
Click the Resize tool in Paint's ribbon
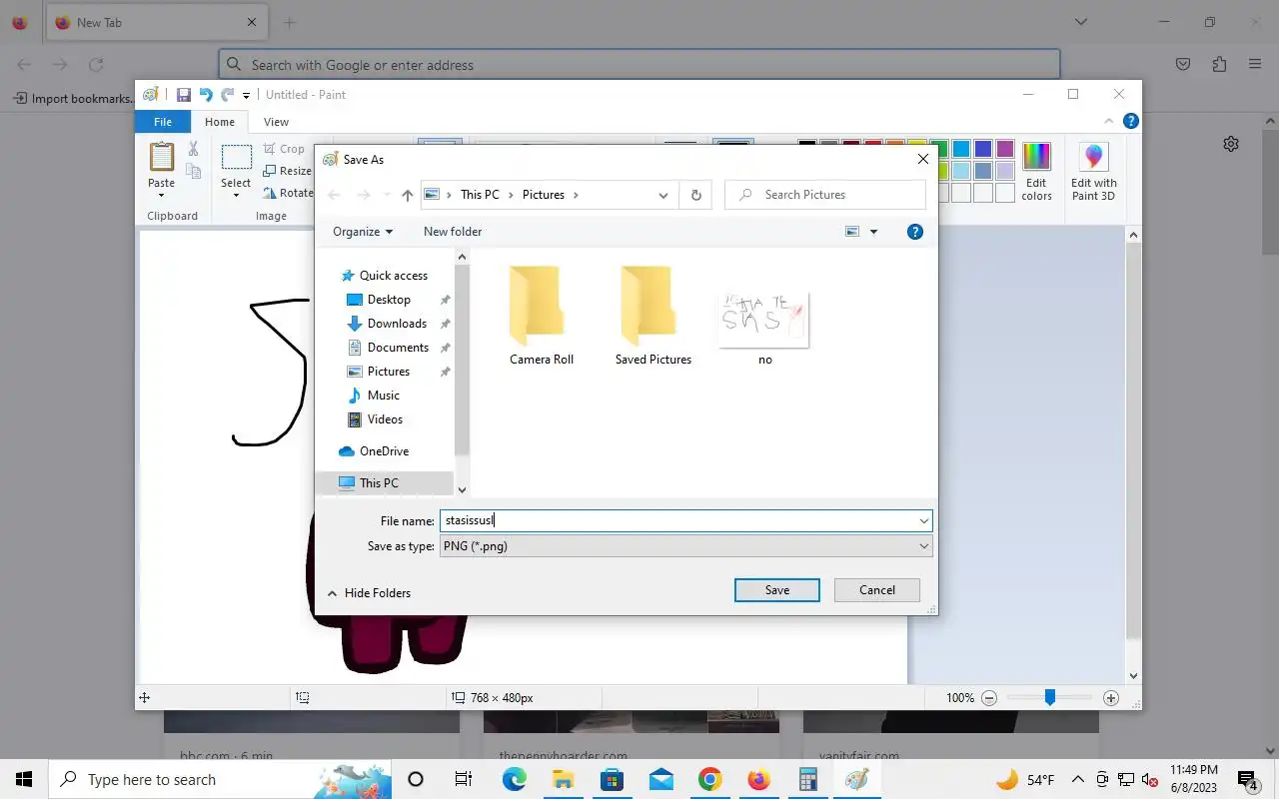coord(288,171)
